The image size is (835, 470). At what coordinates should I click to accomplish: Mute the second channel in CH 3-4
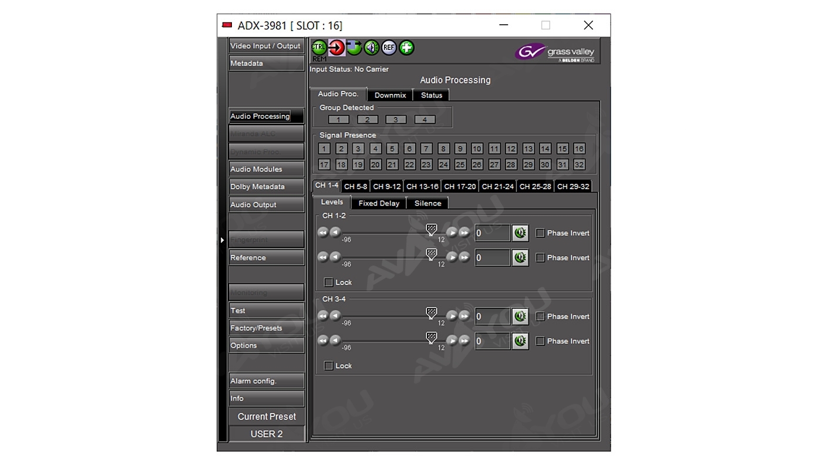coord(520,341)
